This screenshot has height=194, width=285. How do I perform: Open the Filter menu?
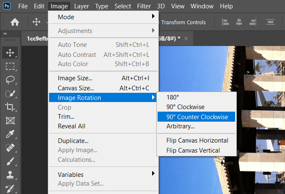pyautogui.click(x=144, y=6)
